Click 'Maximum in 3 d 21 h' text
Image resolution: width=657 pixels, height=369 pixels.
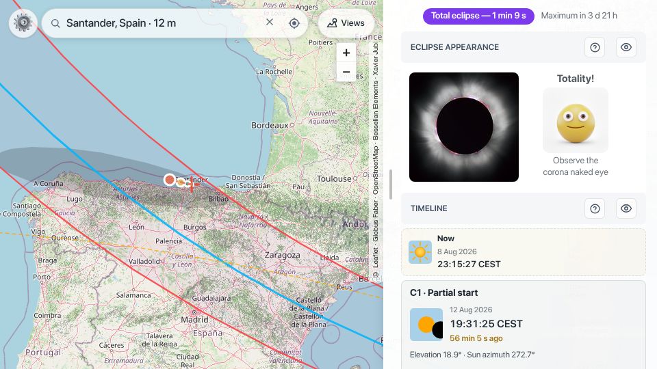(579, 16)
